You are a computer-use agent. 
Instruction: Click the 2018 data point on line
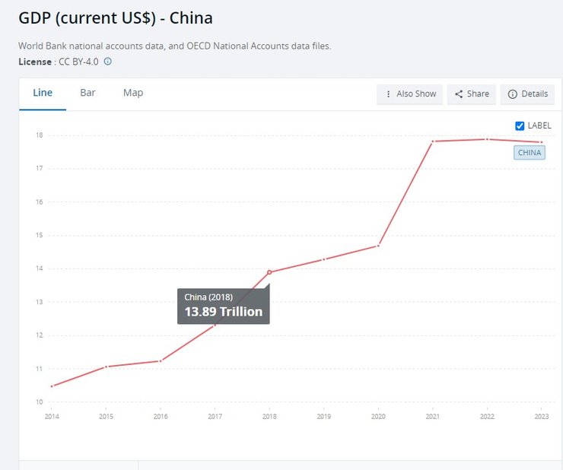(269, 272)
